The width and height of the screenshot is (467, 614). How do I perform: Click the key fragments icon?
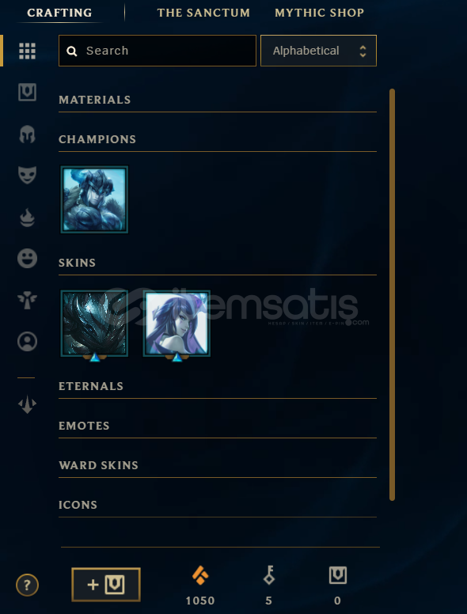pos(269,575)
